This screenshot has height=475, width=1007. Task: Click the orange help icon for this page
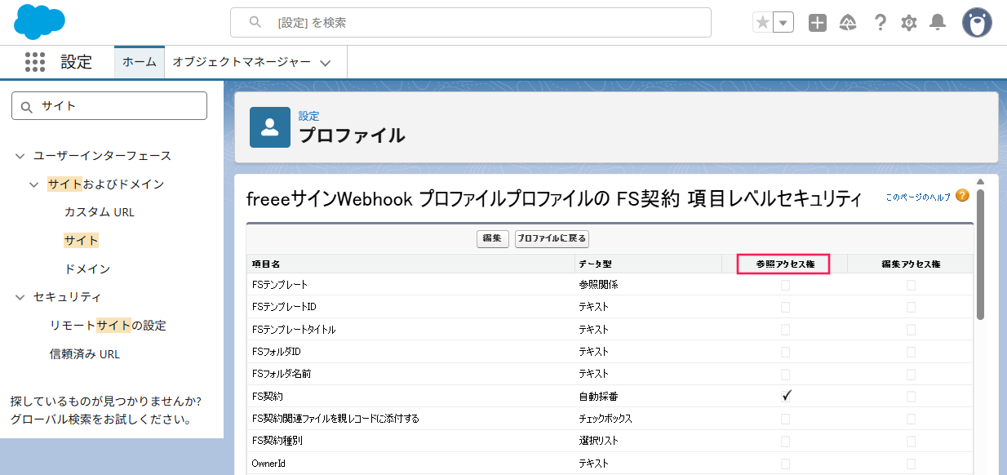962,196
